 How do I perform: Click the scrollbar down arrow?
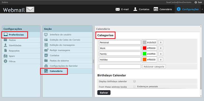pos(201,96)
